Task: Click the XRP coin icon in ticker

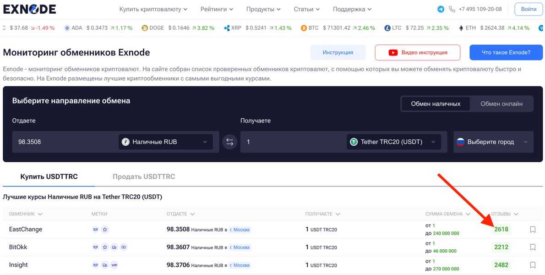Action: click(x=227, y=28)
